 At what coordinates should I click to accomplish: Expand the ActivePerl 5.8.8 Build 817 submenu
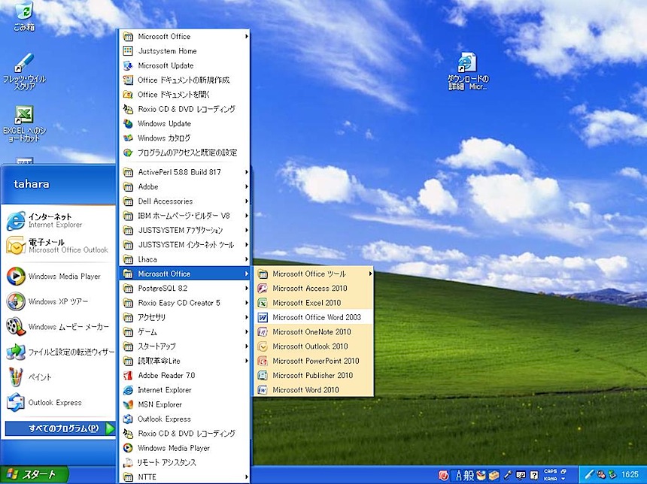click(x=184, y=172)
